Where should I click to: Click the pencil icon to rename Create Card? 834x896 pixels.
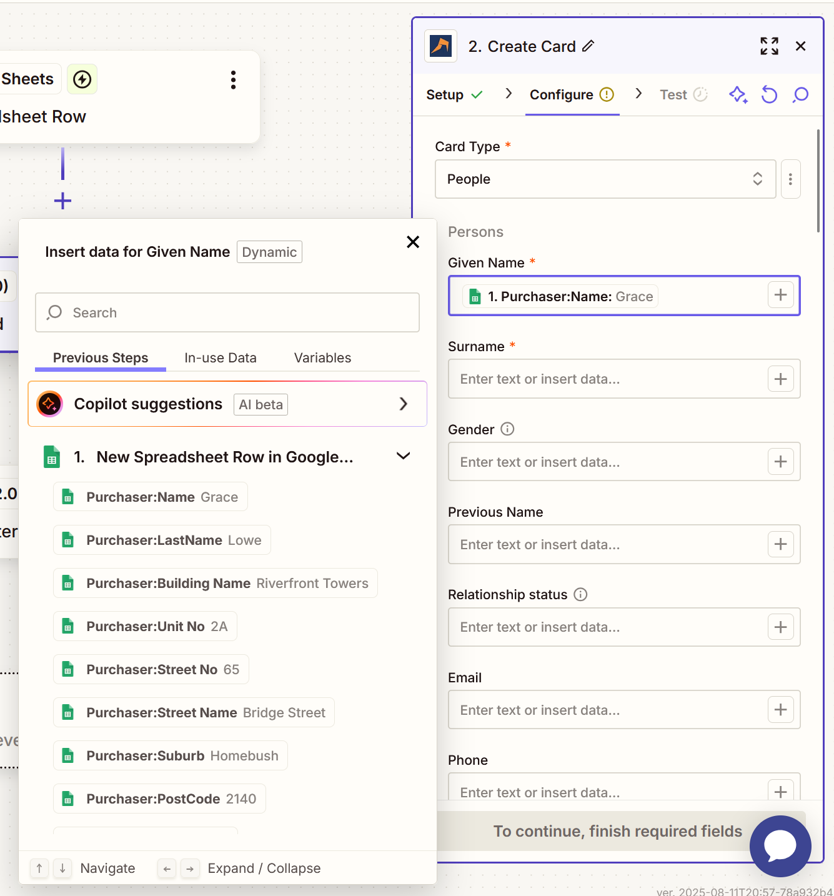(x=588, y=46)
